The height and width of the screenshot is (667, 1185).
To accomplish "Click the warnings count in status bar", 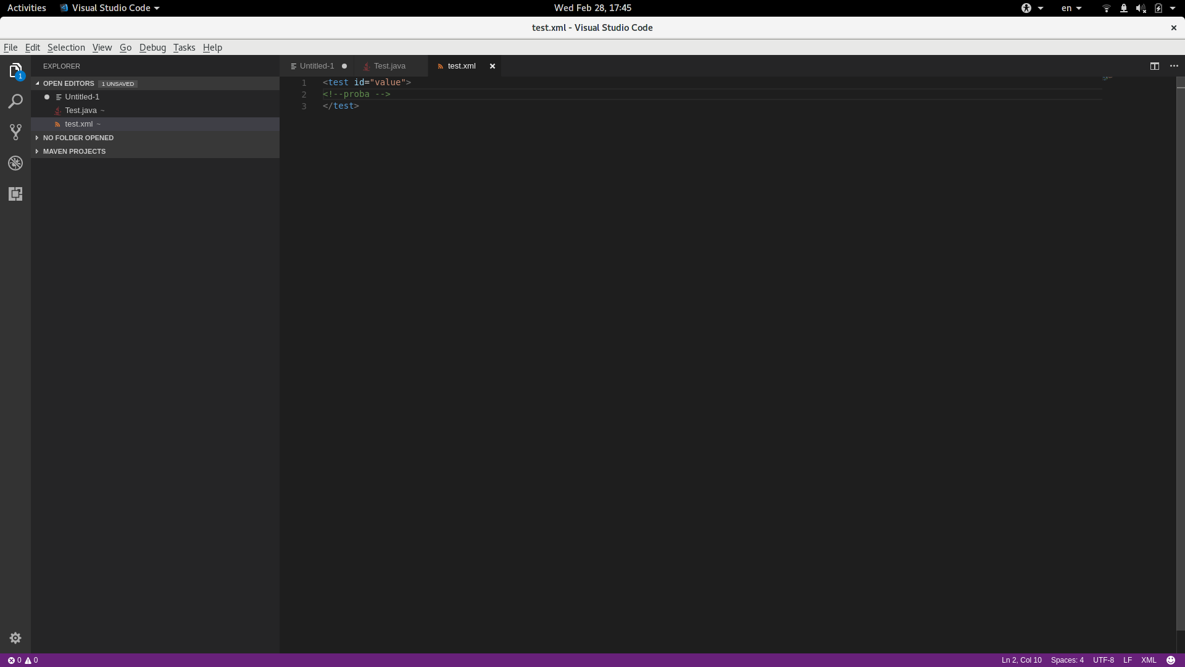I will click(31, 660).
